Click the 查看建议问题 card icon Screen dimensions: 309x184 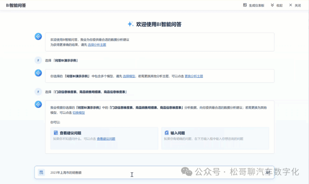point(56,133)
